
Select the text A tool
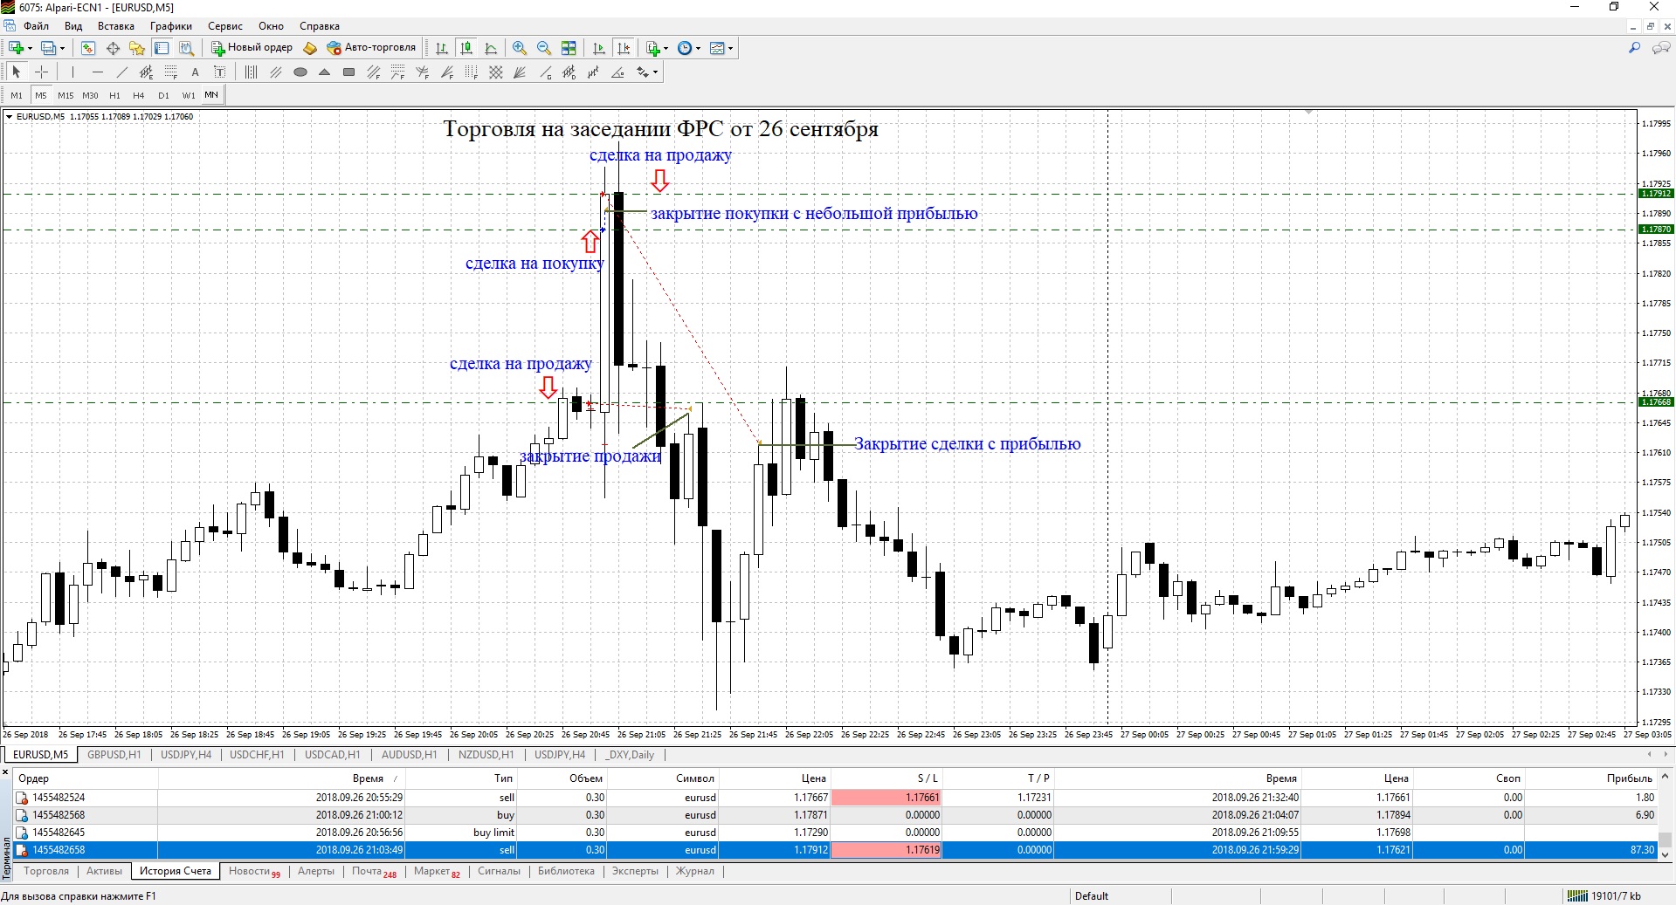point(195,72)
